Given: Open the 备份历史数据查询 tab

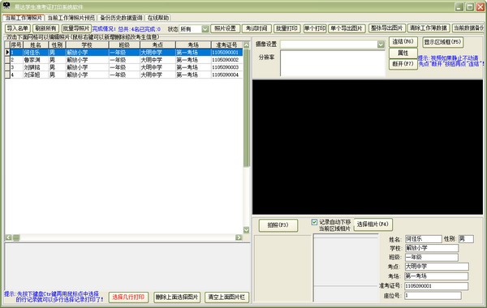Looking at the screenshot, I should tap(121, 18).
